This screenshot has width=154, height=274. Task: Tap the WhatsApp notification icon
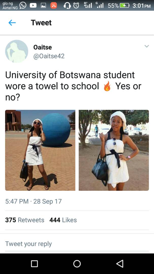click(23, 5)
